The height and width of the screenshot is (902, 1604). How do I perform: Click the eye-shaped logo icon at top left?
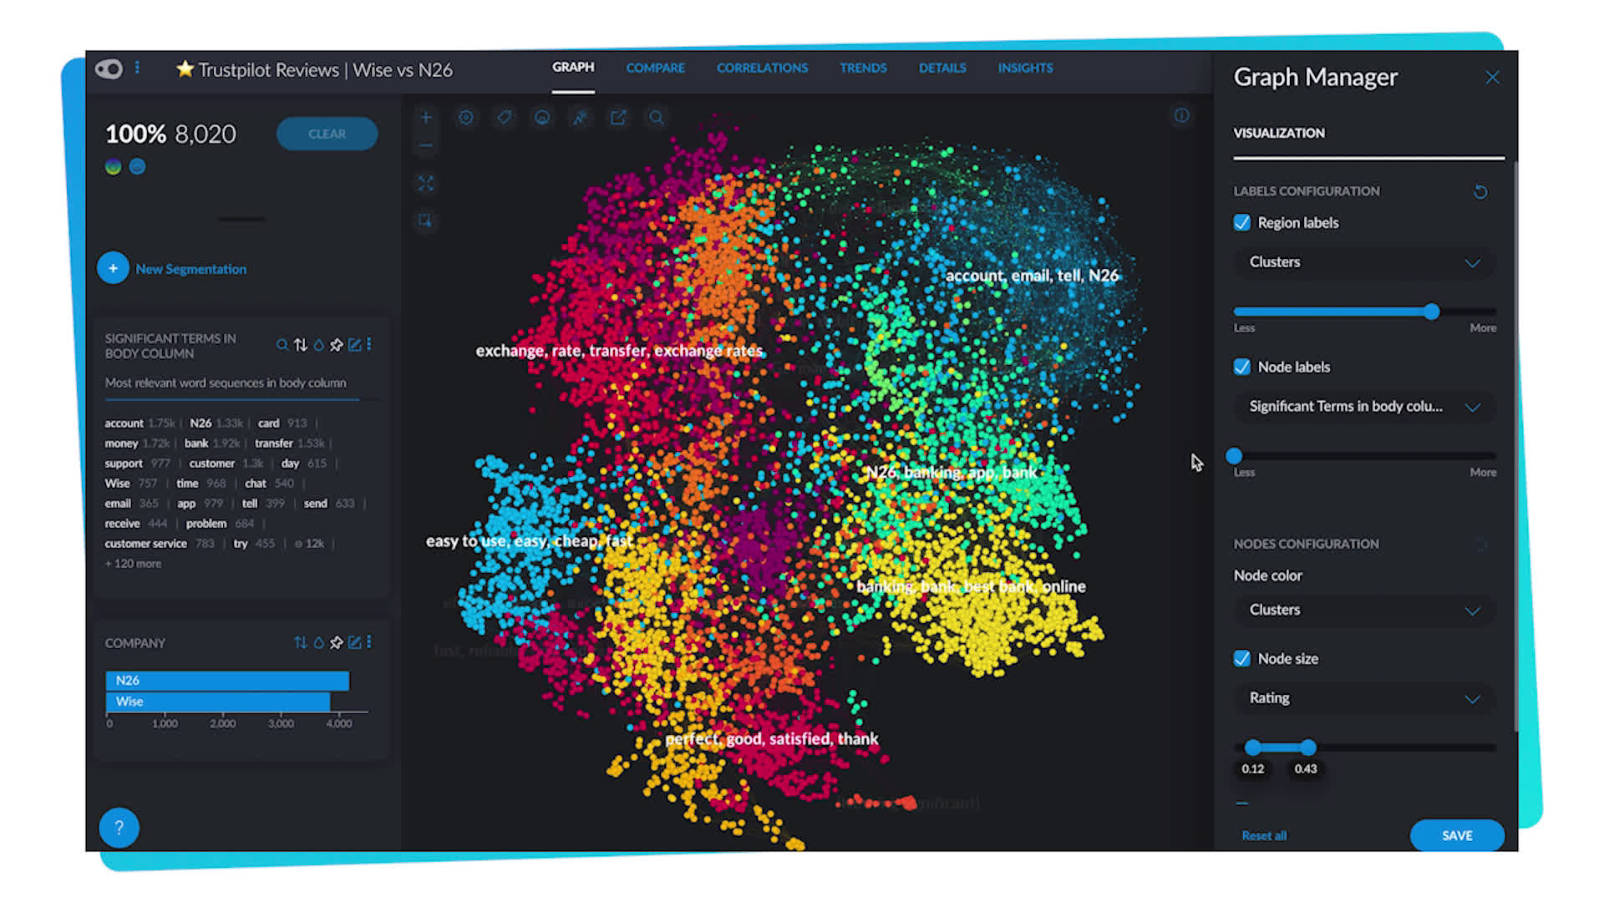point(109,69)
